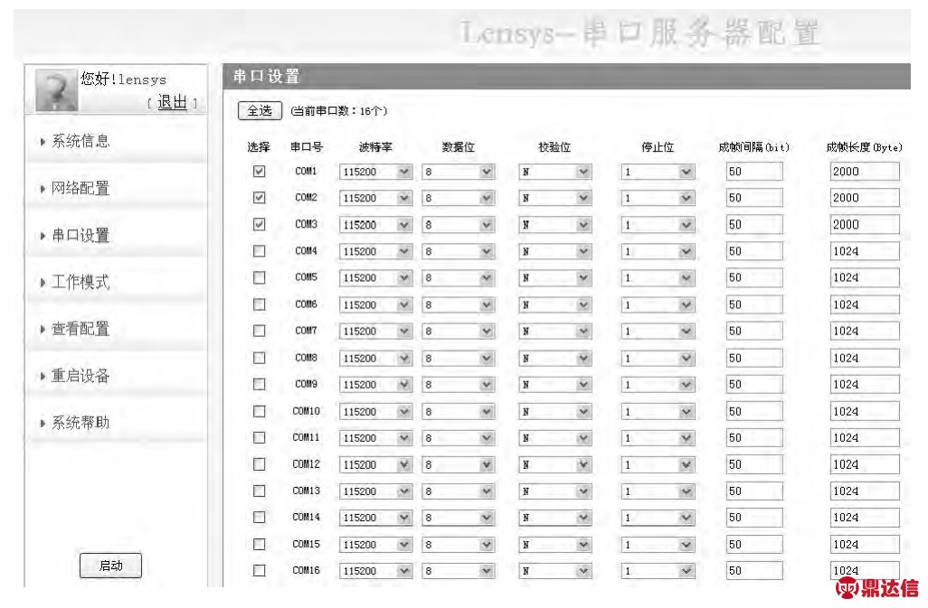Click the user avatar icon
This screenshot has height=608, width=928.
55,91
